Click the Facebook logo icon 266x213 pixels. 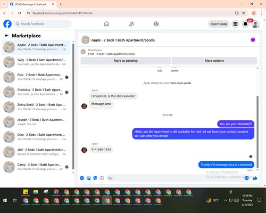coord(7,24)
